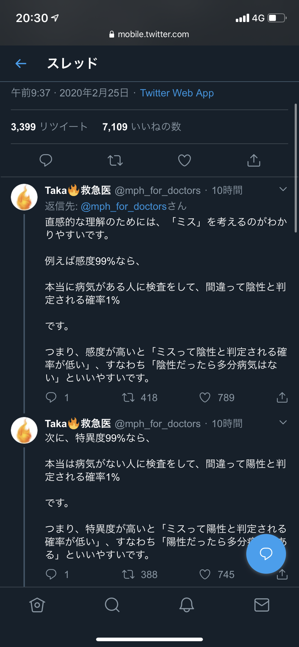Open Search tab in bottom bar

[x=112, y=605]
